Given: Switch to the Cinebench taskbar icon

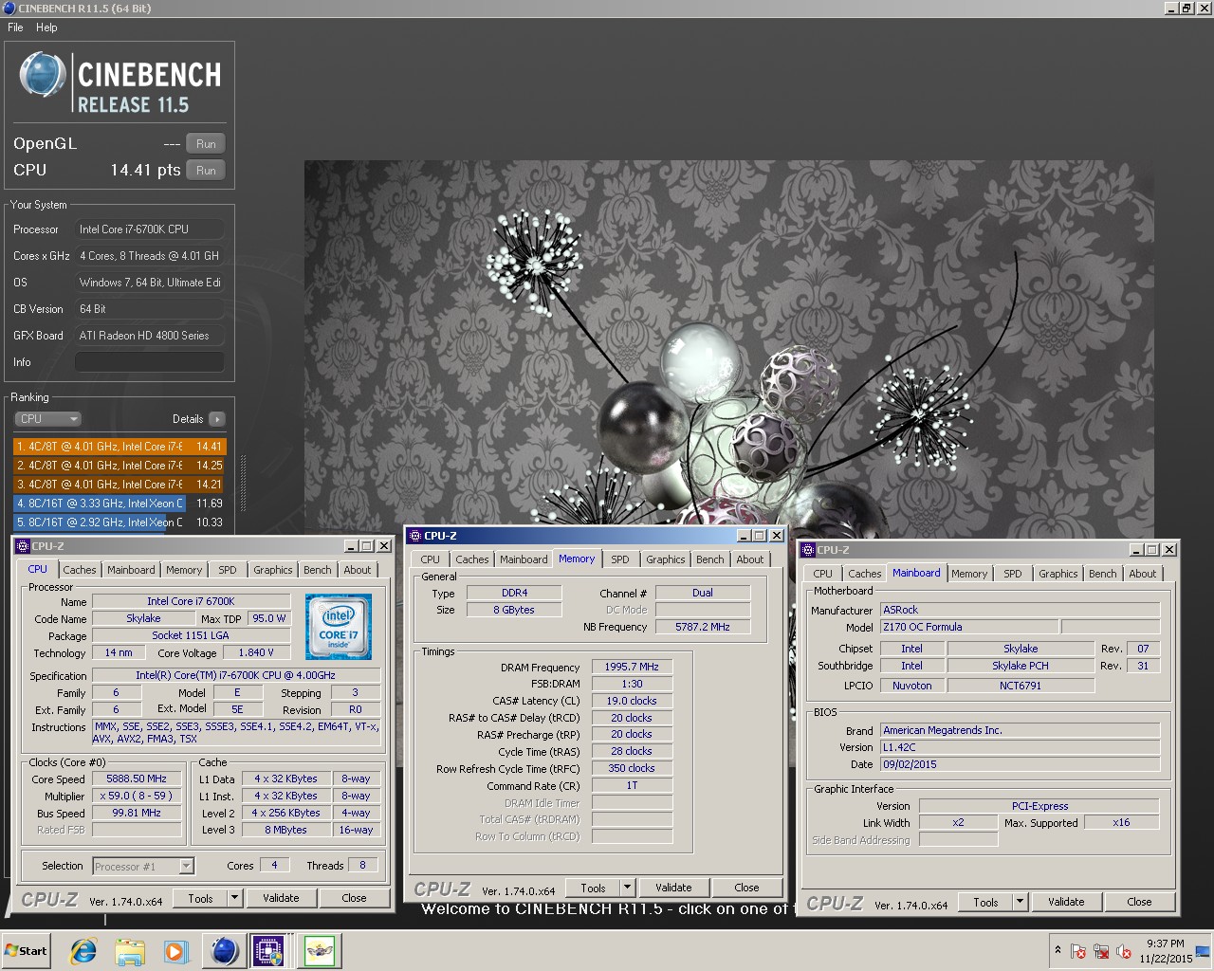Looking at the screenshot, I should pos(225,950).
